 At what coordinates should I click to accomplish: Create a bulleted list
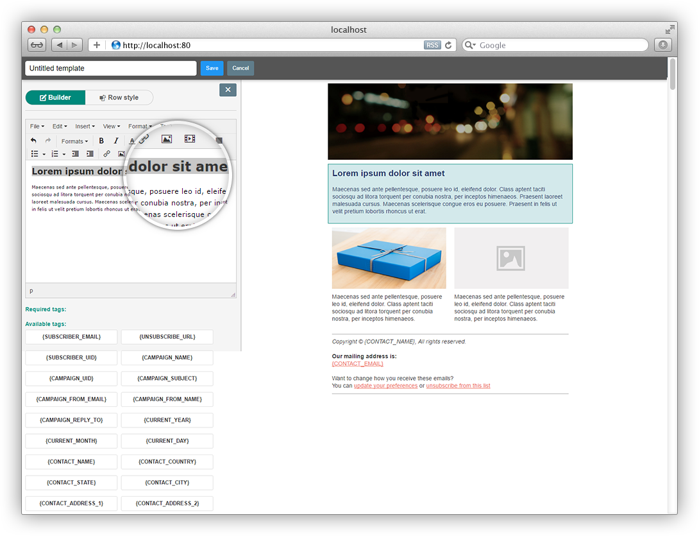tap(36, 153)
